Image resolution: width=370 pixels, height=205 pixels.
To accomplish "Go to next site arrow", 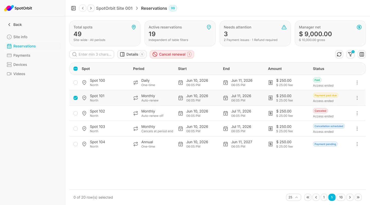I will [x=91, y=8].
